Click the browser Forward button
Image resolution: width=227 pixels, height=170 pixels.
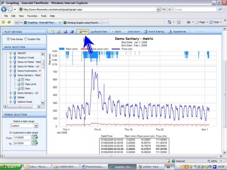tap(10, 10)
